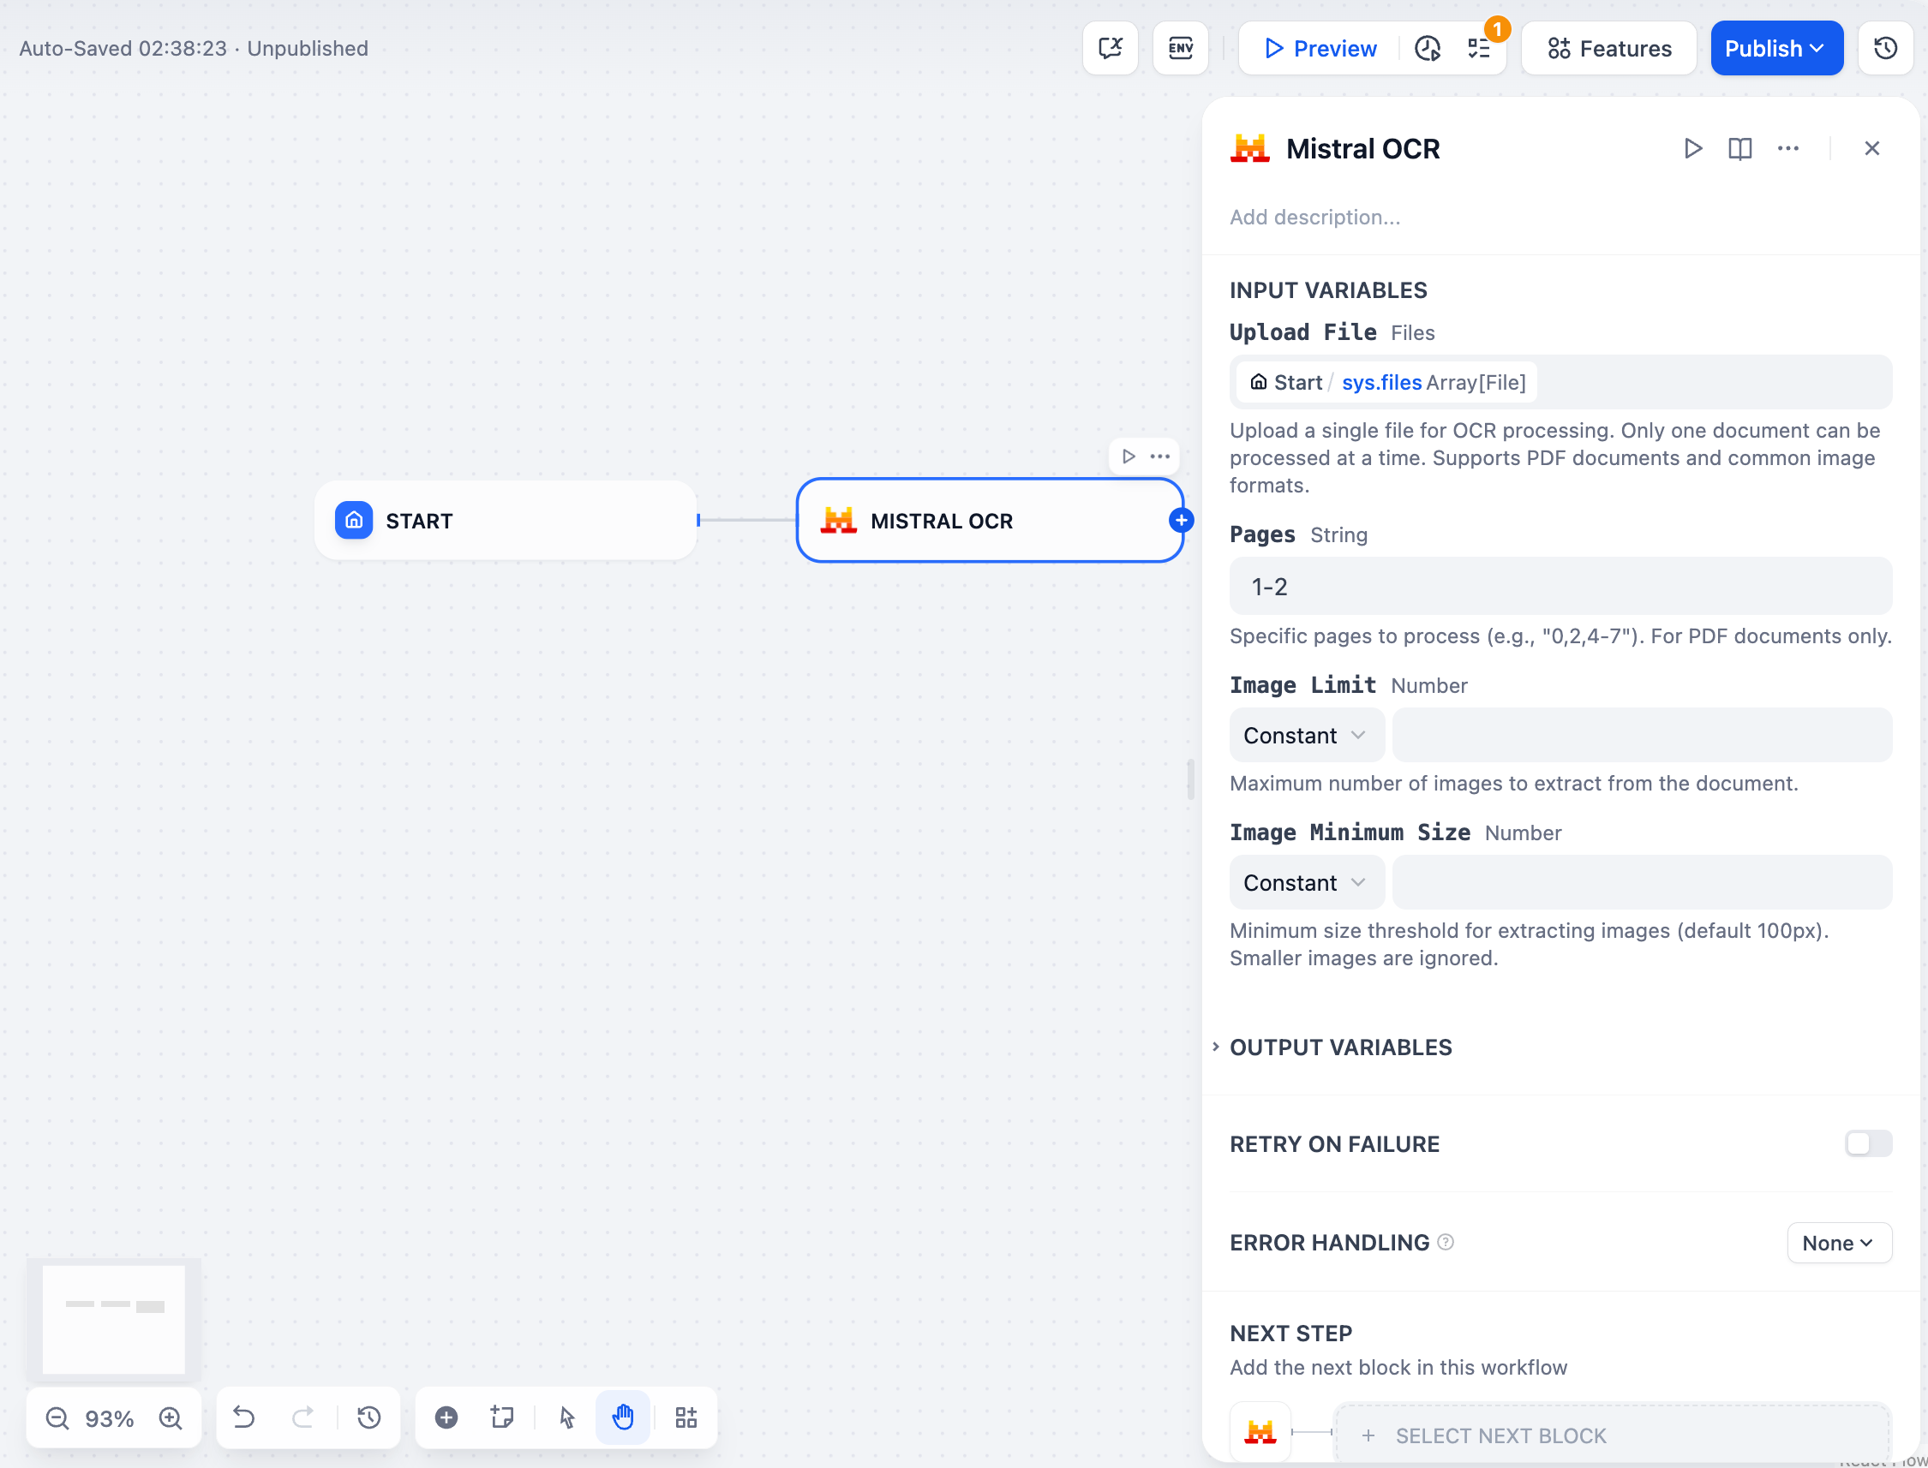Open the workflow checklist icon with badge
This screenshot has height=1468, width=1928.
(1480, 48)
